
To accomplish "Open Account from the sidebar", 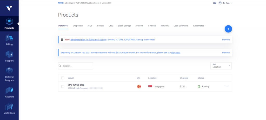I will pos(9,91).
